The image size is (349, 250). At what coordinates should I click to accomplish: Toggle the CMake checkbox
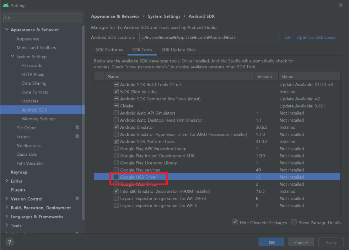[x=116, y=106]
